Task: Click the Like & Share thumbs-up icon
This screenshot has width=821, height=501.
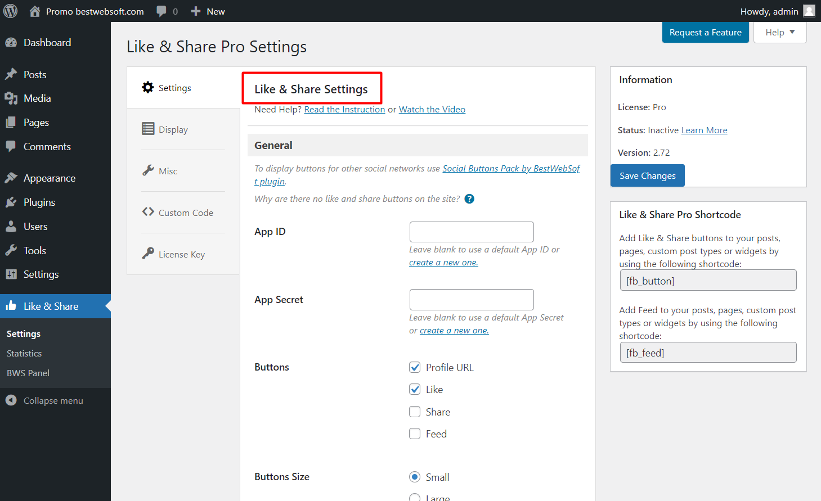Action: point(11,306)
